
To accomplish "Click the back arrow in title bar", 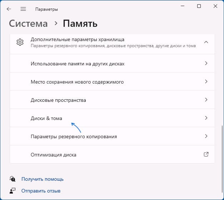I will pyautogui.click(x=9, y=9).
